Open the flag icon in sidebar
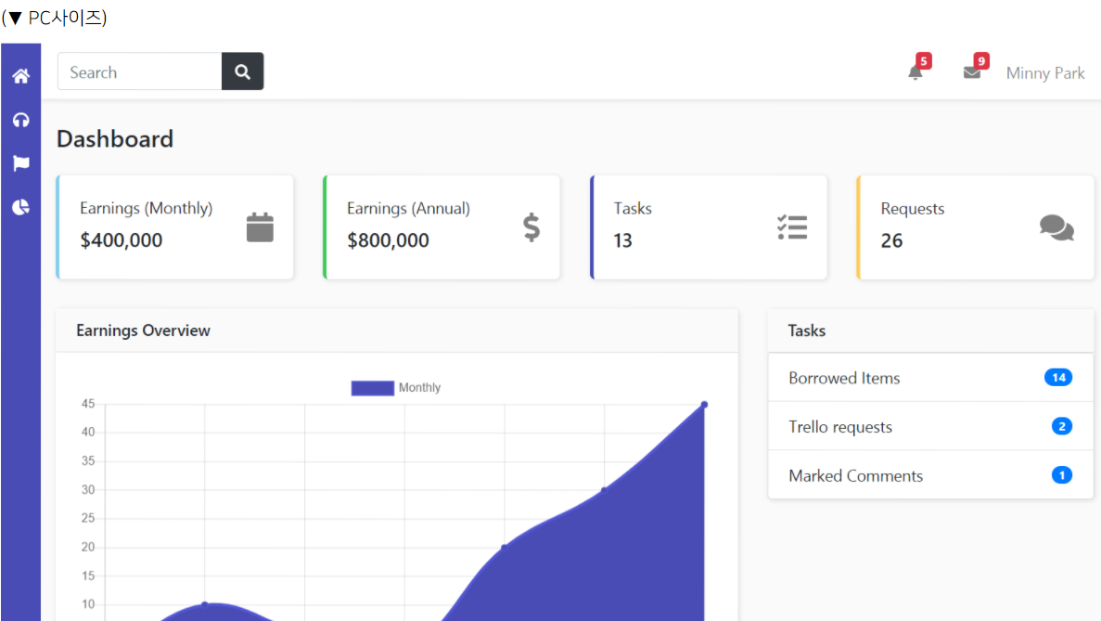1101x621 pixels. (21, 163)
